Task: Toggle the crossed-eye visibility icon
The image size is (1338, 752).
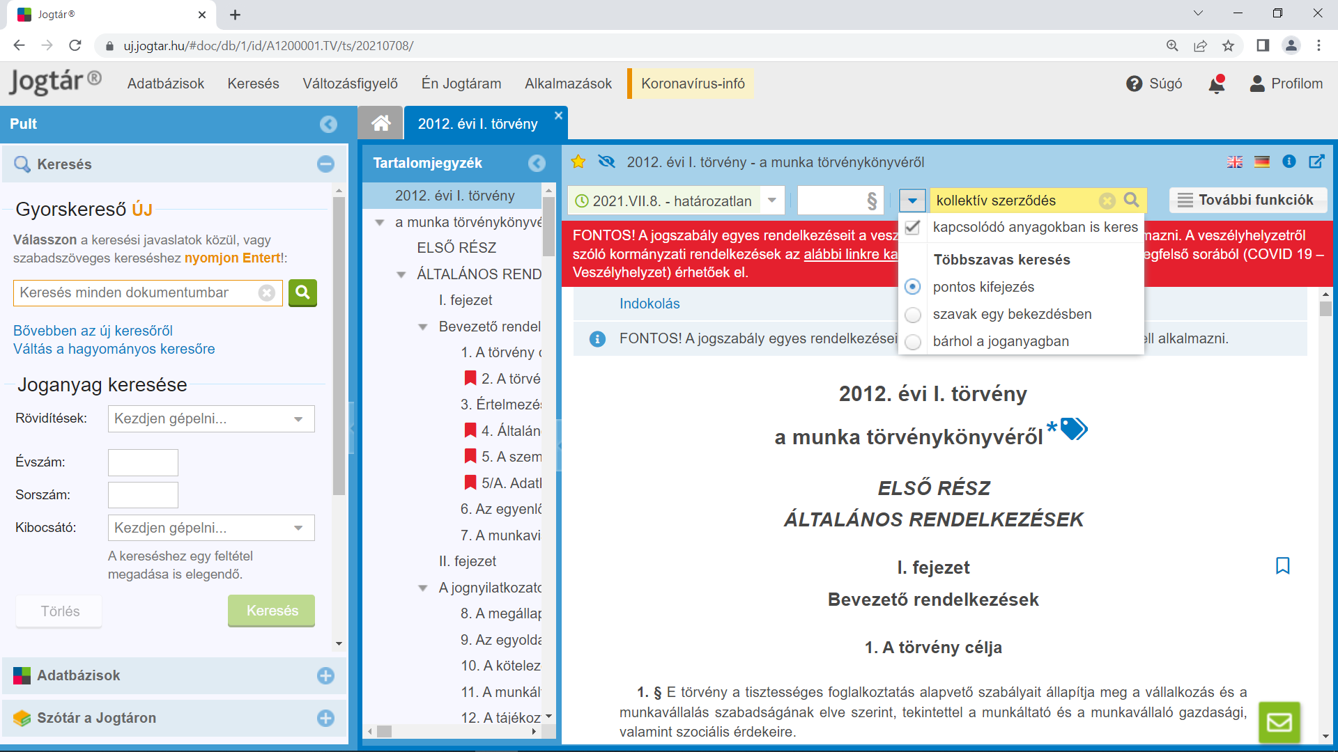Action: pyautogui.click(x=606, y=162)
